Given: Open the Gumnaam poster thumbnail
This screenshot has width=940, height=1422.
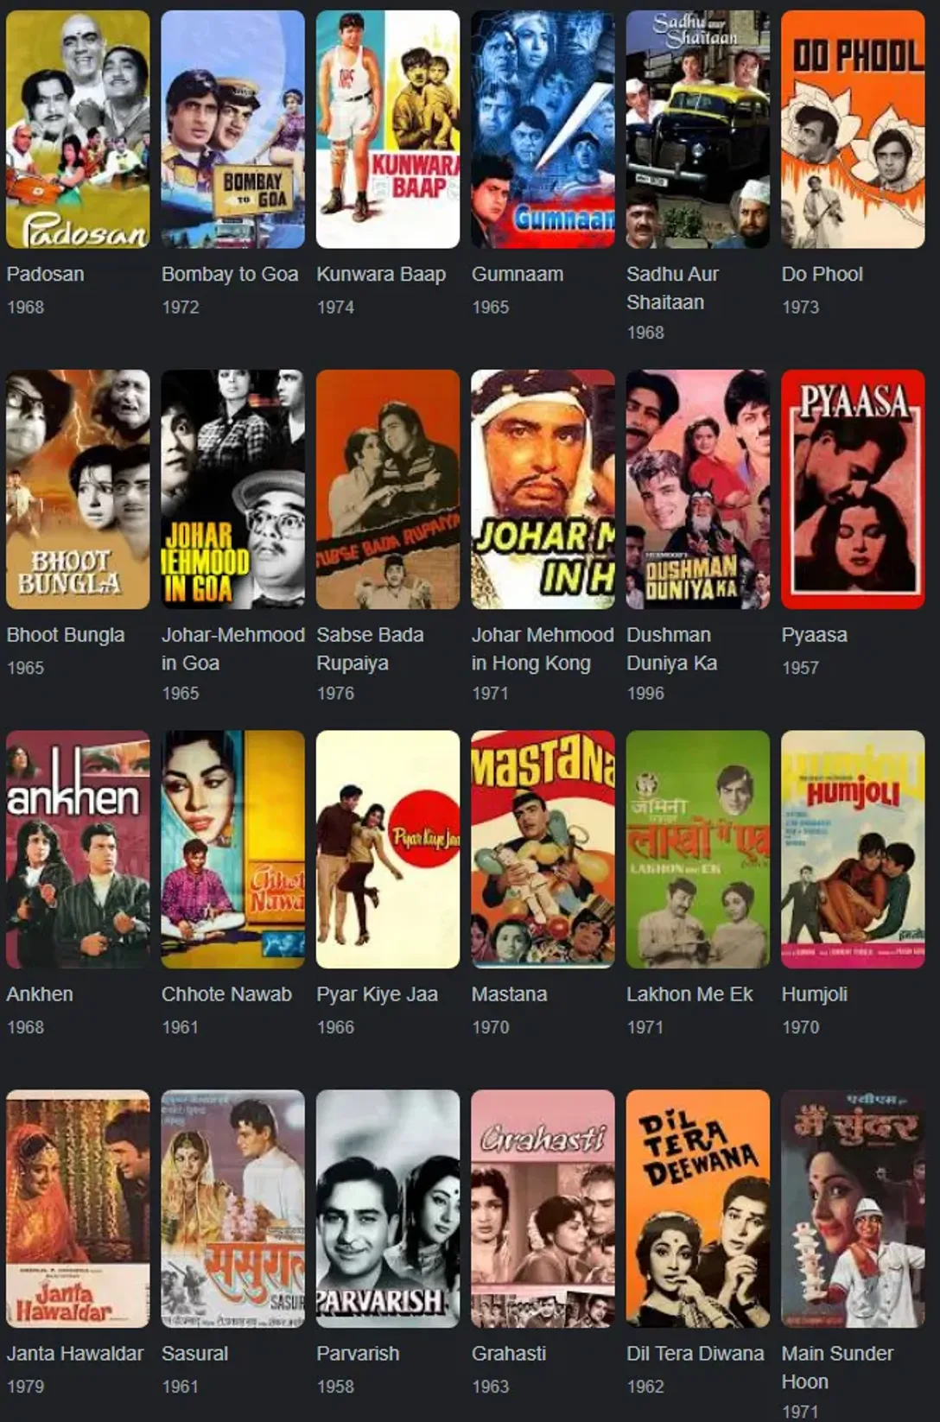Looking at the screenshot, I should click(x=543, y=130).
